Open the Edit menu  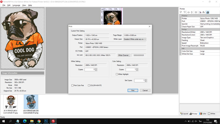tap(9, 5)
